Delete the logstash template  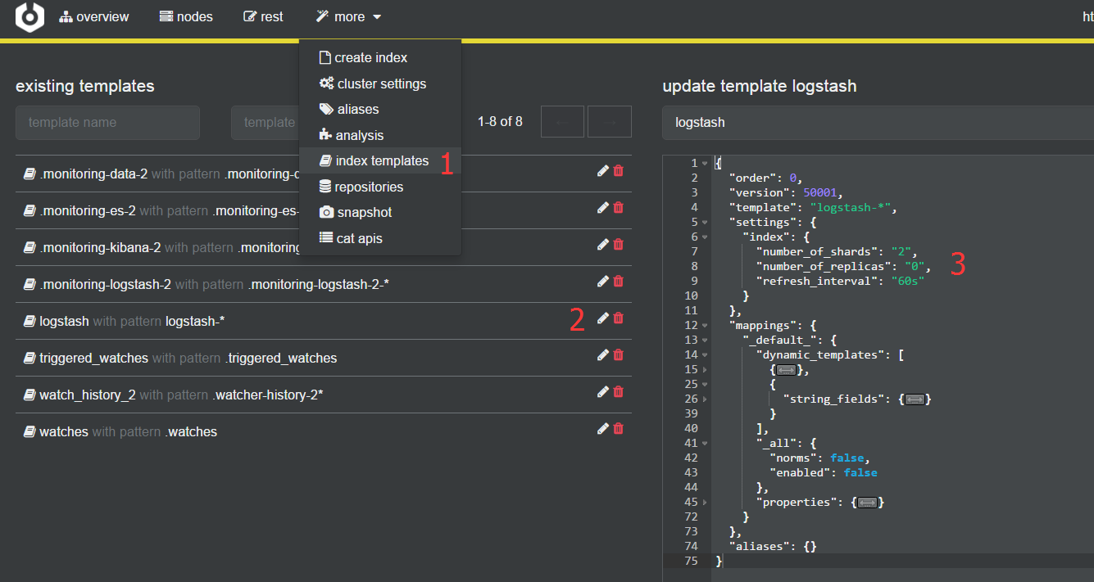(x=619, y=318)
